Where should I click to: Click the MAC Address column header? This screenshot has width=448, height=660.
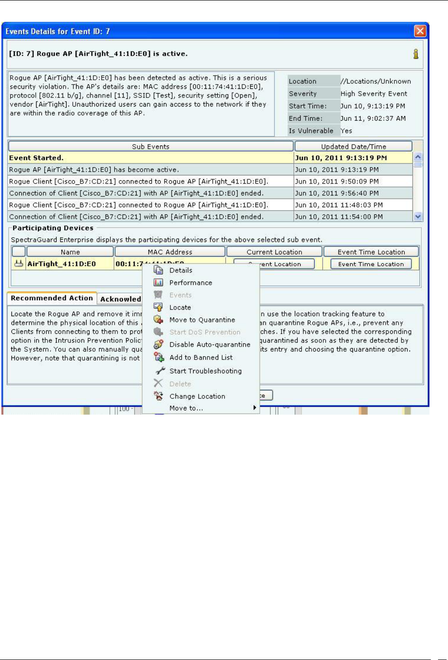170,252
